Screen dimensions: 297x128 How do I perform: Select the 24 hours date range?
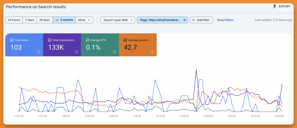point(14,20)
